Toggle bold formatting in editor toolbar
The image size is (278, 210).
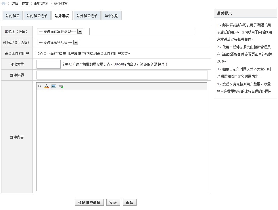[39, 86]
